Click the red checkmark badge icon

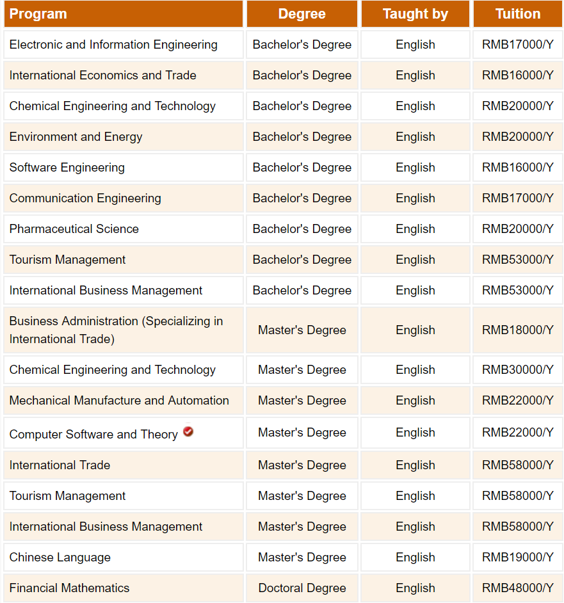point(188,431)
